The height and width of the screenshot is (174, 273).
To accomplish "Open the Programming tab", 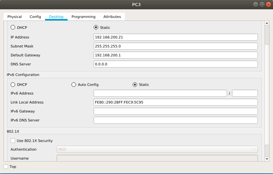I will (83, 17).
